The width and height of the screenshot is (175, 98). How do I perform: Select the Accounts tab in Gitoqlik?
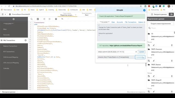[x=120, y=22]
